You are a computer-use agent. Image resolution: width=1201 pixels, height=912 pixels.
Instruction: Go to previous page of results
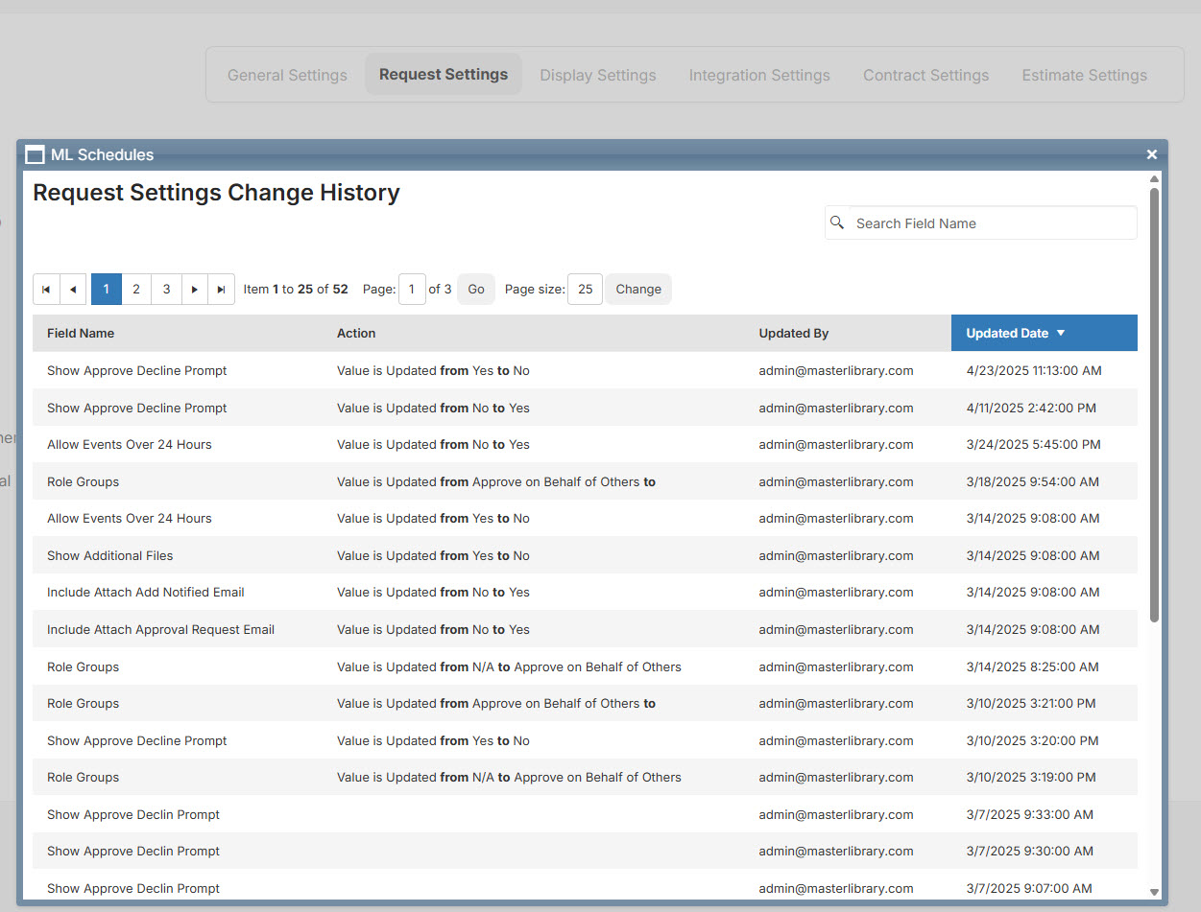73,290
